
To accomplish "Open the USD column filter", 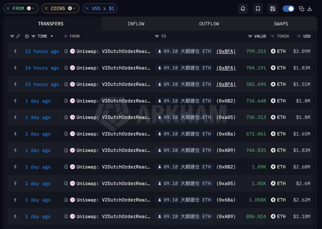I will point(299,36).
